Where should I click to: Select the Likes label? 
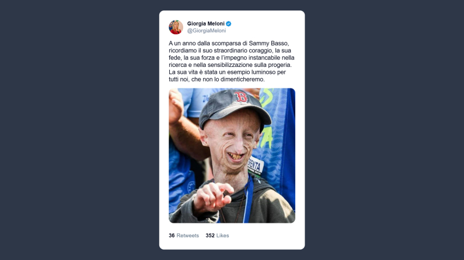click(222, 236)
